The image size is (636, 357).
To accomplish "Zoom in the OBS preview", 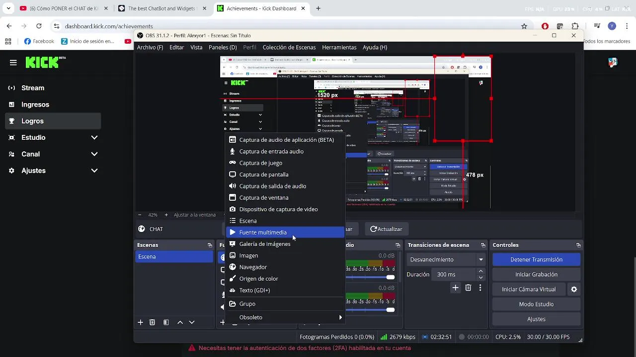I will (x=166, y=215).
